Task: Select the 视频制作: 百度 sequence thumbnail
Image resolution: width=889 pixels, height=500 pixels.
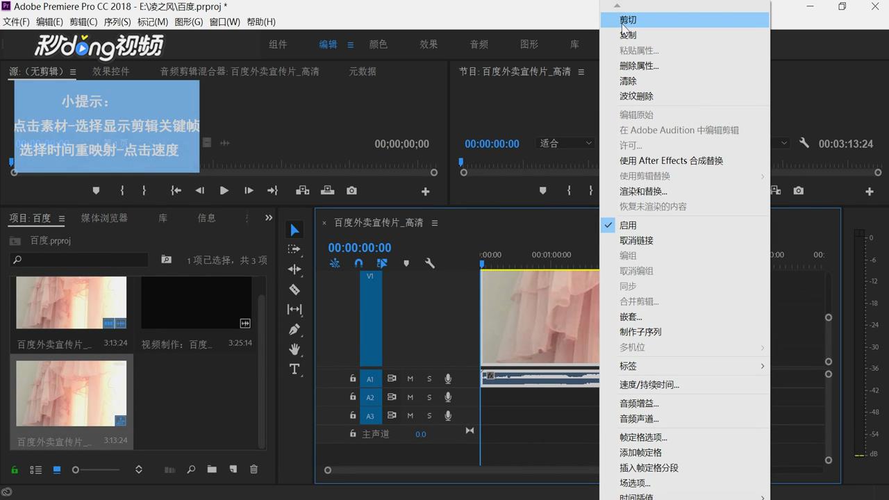Action: [x=197, y=303]
